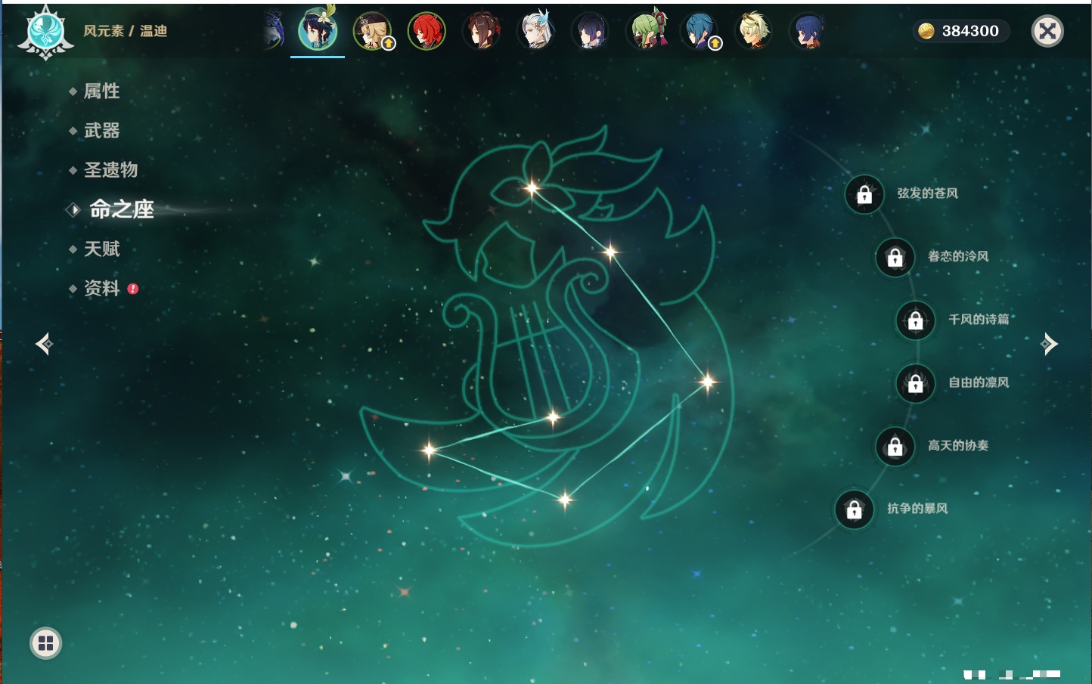View constellation 自由的凛风 label

(x=979, y=382)
